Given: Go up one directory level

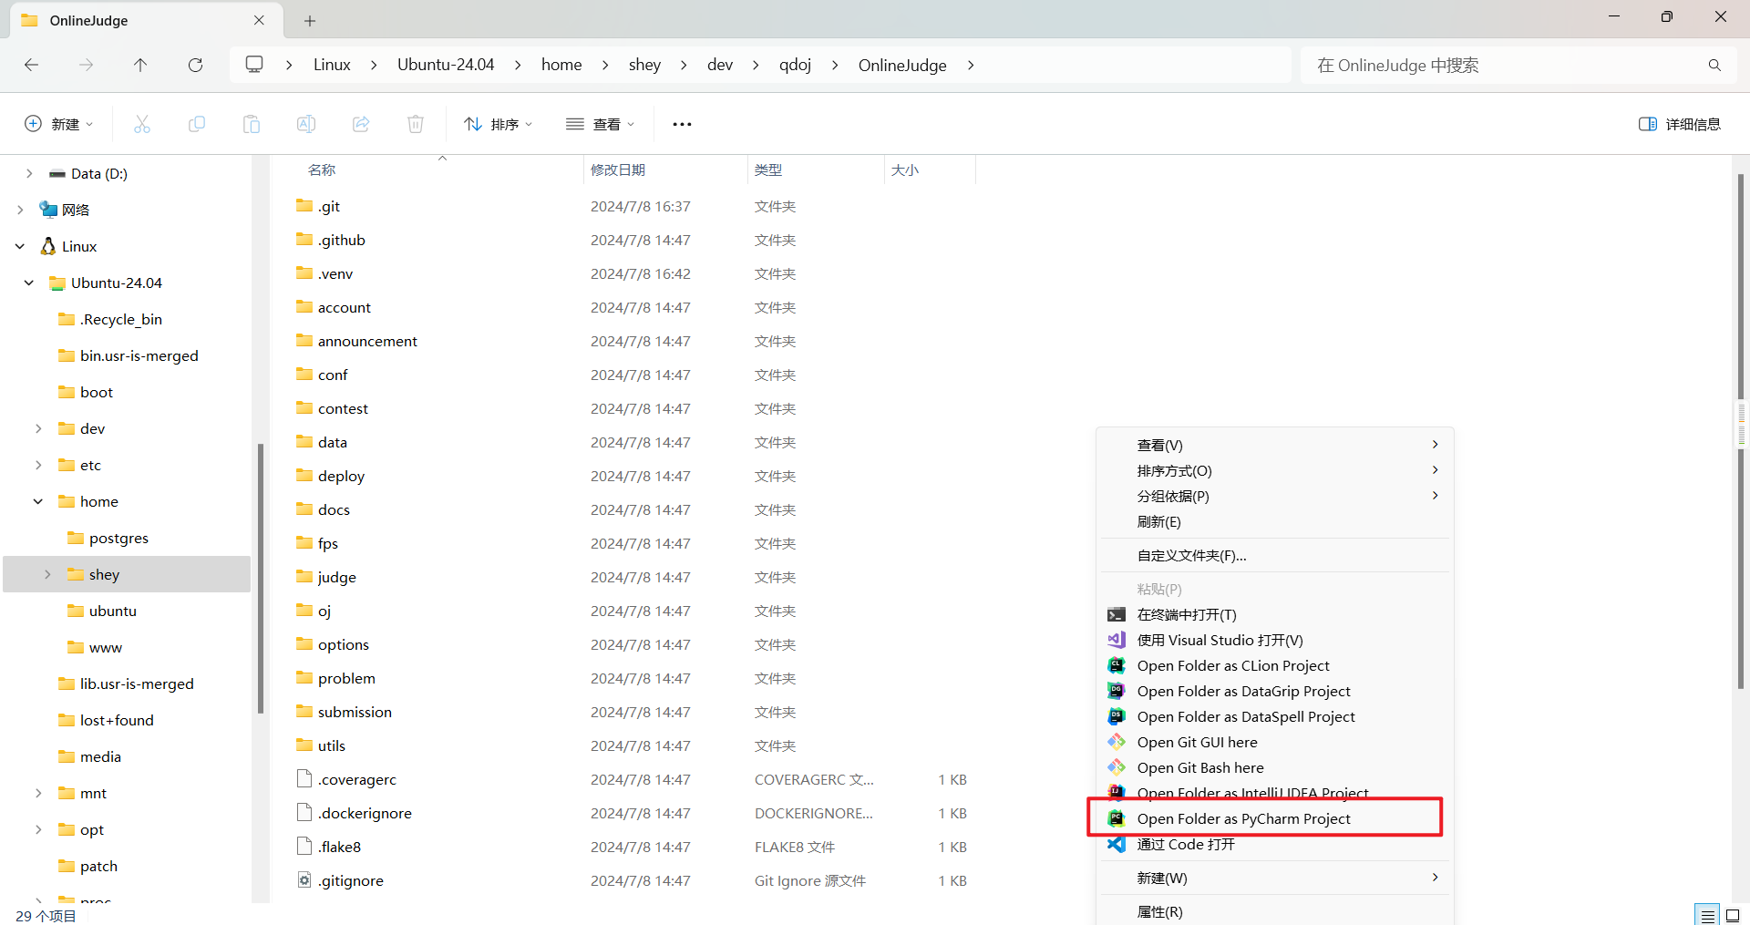Looking at the screenshot, I should 140,65.
